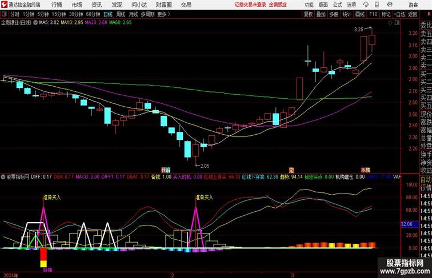
Task: Click the 标记 toolbar button
Action: pos(386,14)
